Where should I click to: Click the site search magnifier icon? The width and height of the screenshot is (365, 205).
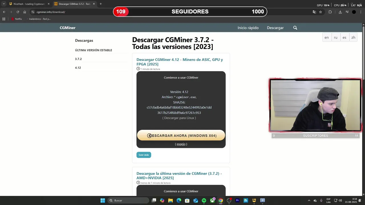click(x=295, y=28)
